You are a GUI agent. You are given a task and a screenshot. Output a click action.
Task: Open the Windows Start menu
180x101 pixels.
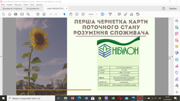[x=3, y=98]
